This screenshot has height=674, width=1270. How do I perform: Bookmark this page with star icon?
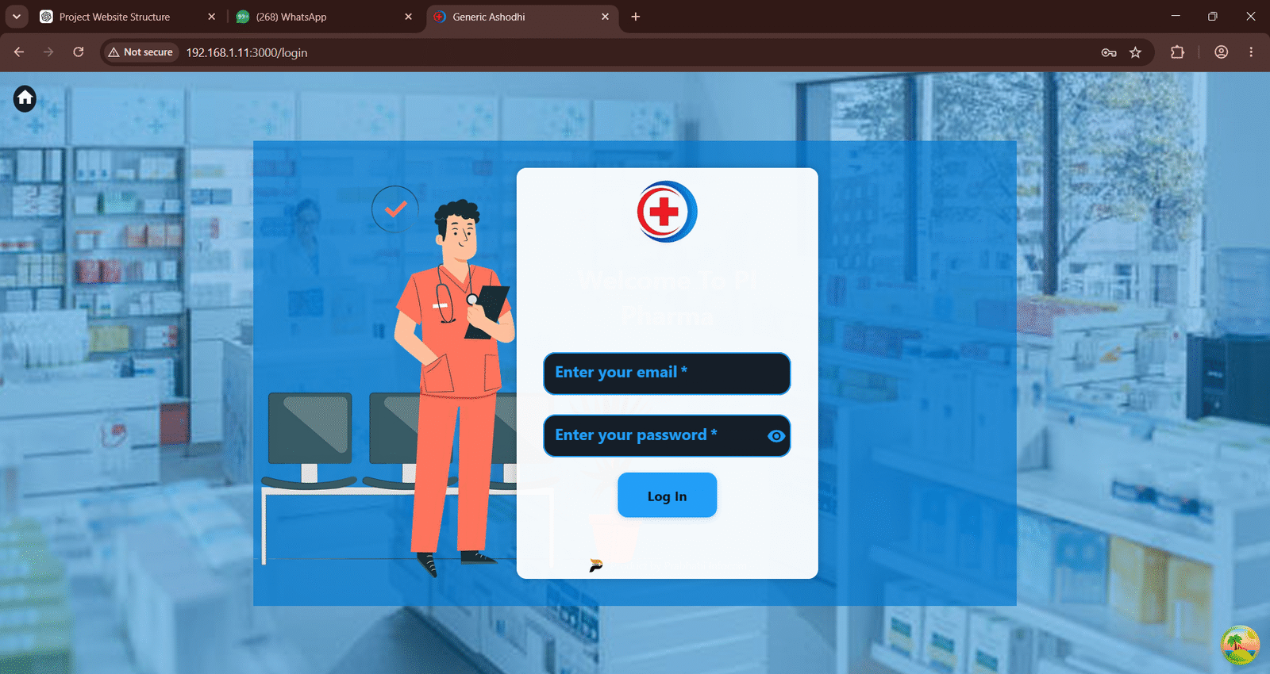coord(1136,52)
